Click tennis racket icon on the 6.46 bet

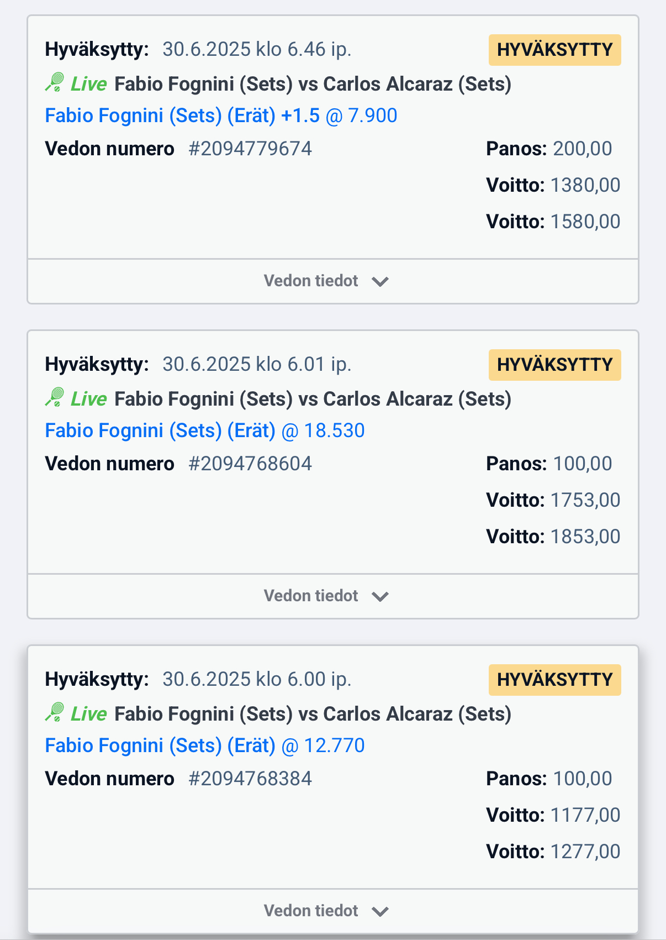click(x=55, y=83)
